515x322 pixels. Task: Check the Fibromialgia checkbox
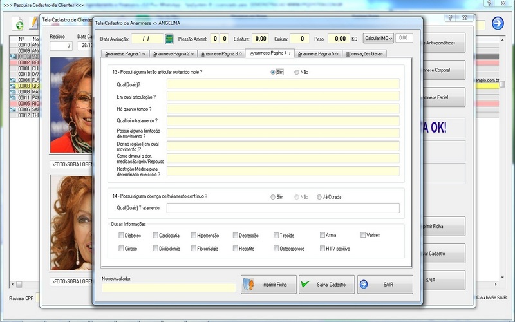[x=194, y=249]
